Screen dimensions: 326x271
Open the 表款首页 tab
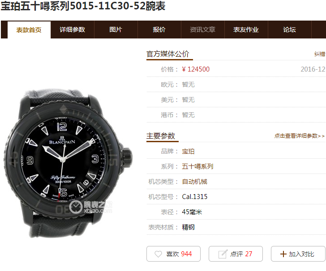(29, 30)
